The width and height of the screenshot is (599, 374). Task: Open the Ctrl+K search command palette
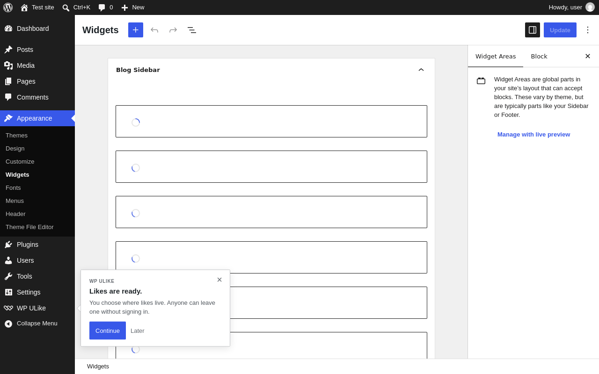(76, 7)
